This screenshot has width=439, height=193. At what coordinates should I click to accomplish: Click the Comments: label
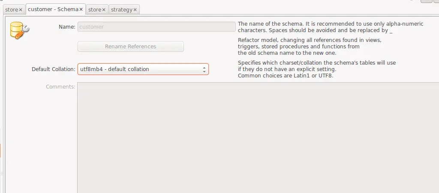[x=60, y=86]
